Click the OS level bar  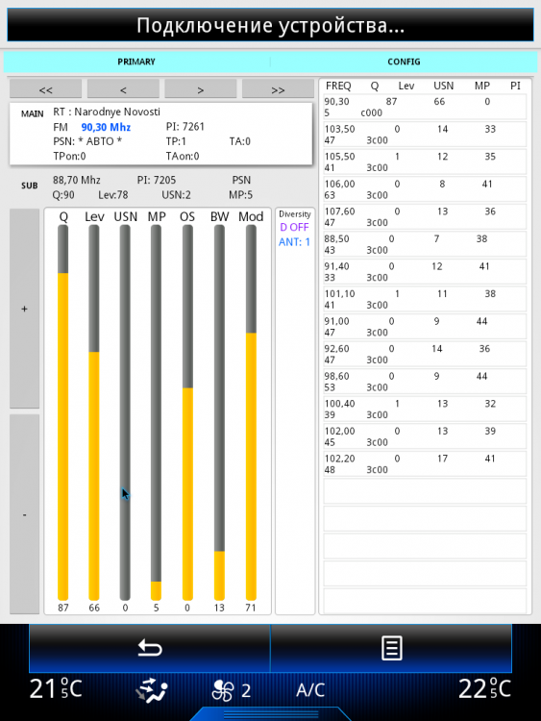click(x=187, y=412)
